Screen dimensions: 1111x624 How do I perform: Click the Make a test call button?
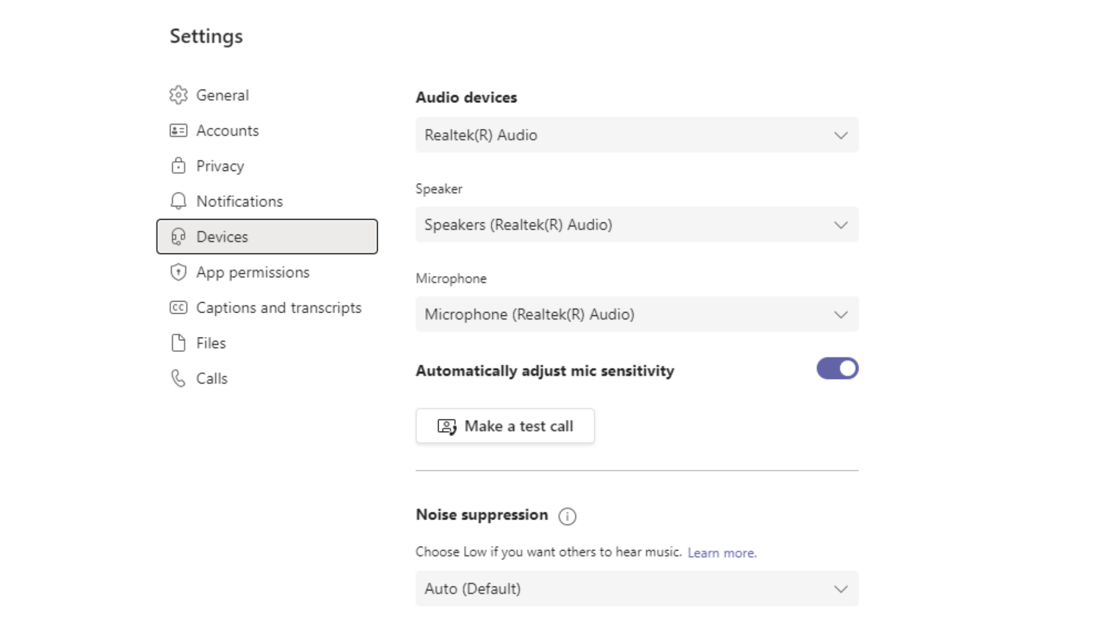click(505, 426)
